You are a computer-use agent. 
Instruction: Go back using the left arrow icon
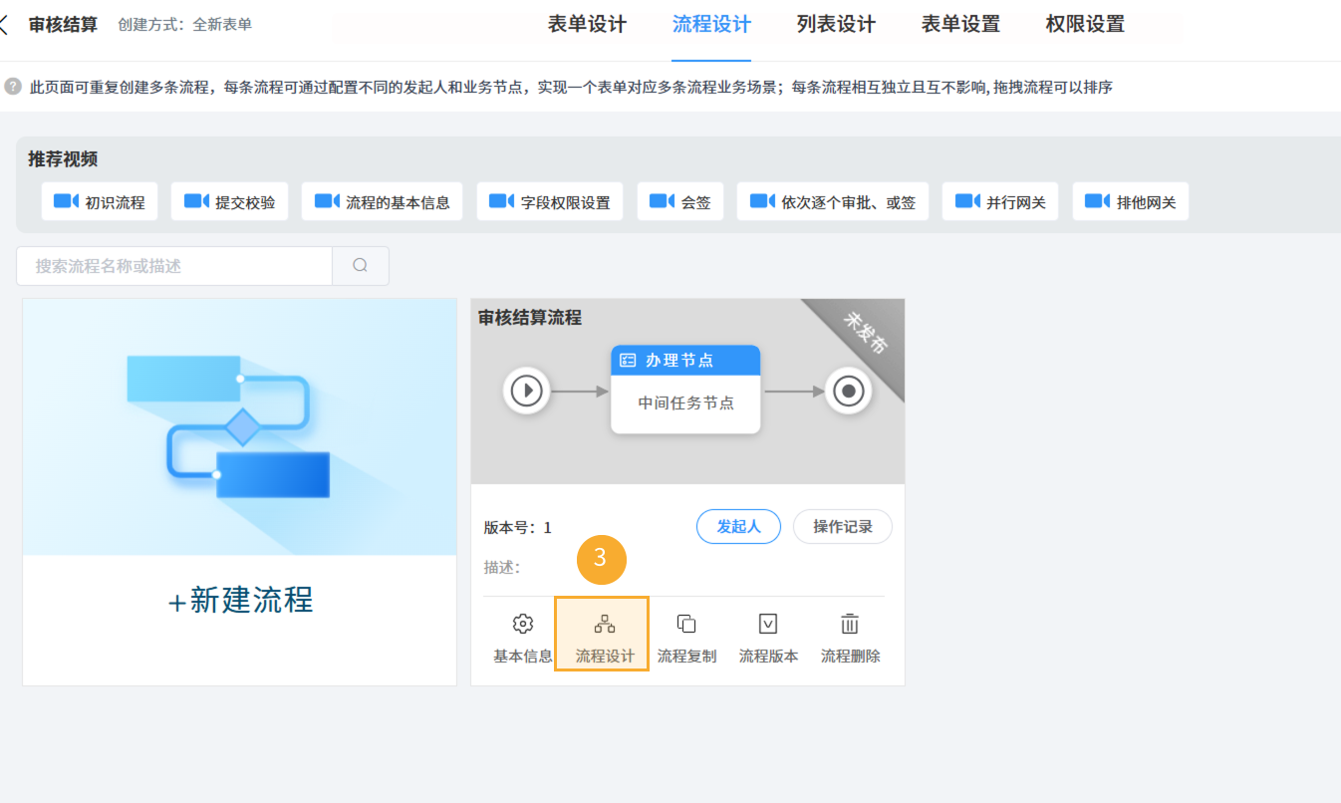click(4, 24)
